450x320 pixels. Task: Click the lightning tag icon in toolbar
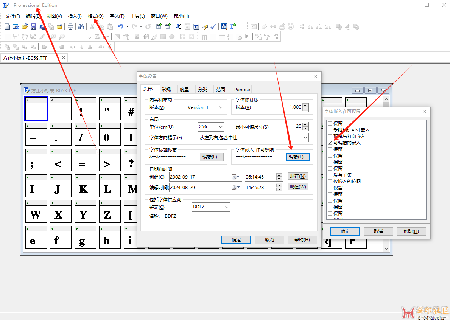(x=205, y=26)
